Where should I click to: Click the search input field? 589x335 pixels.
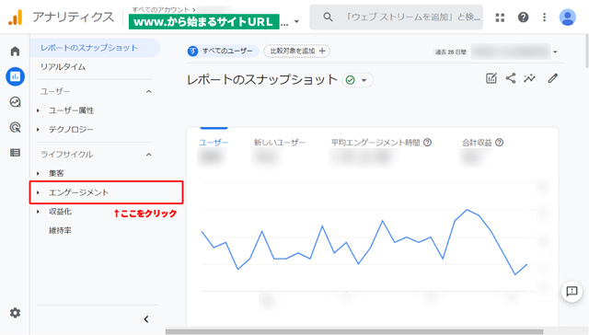click(x=396, y=17)
